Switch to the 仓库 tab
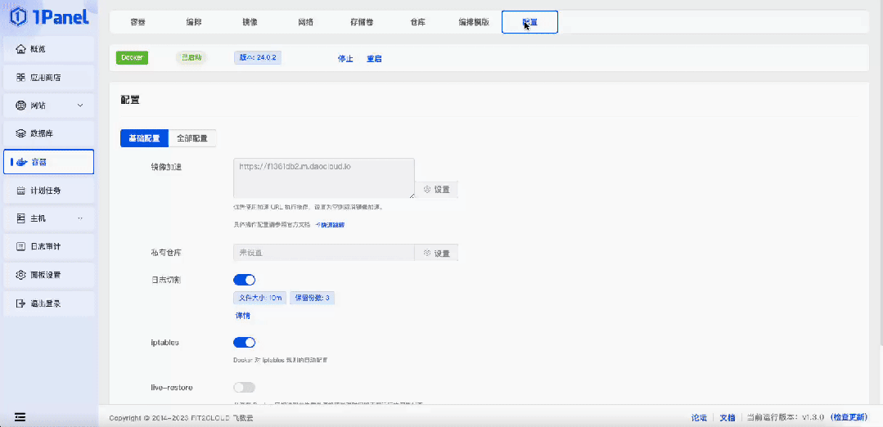This screenshot has height=427, width=883. (x=418, y=23)
